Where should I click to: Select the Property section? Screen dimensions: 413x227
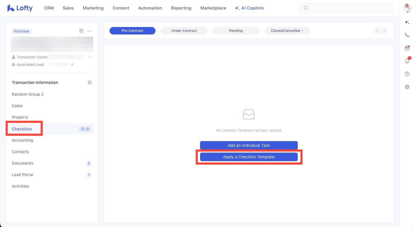(20, 117)
